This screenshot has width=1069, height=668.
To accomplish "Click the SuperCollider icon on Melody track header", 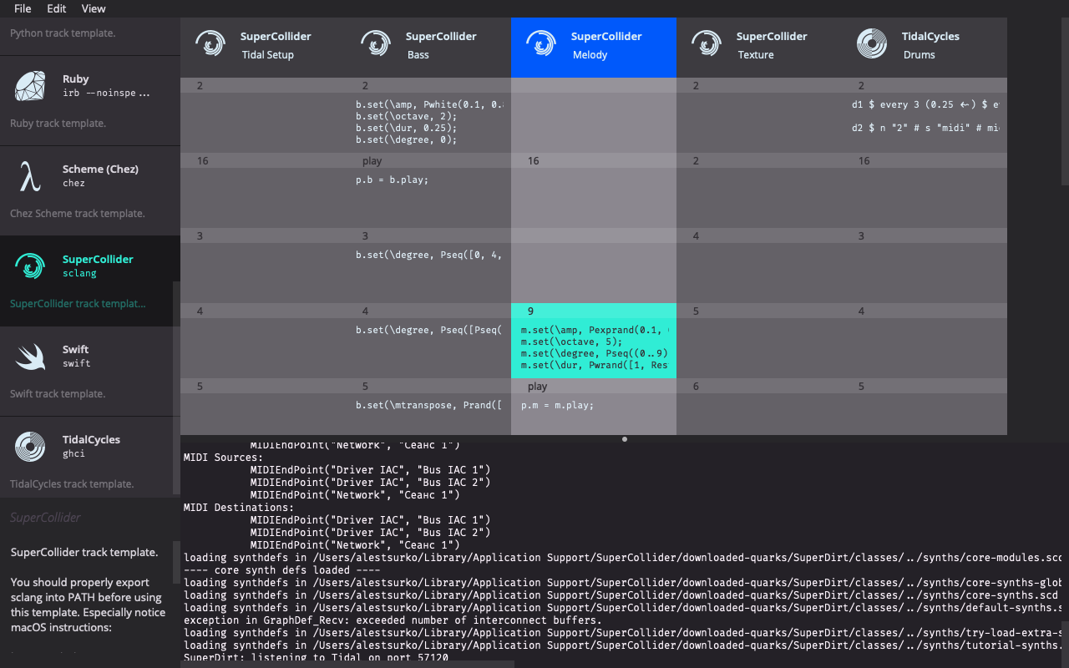I will (x=541, y=43).
